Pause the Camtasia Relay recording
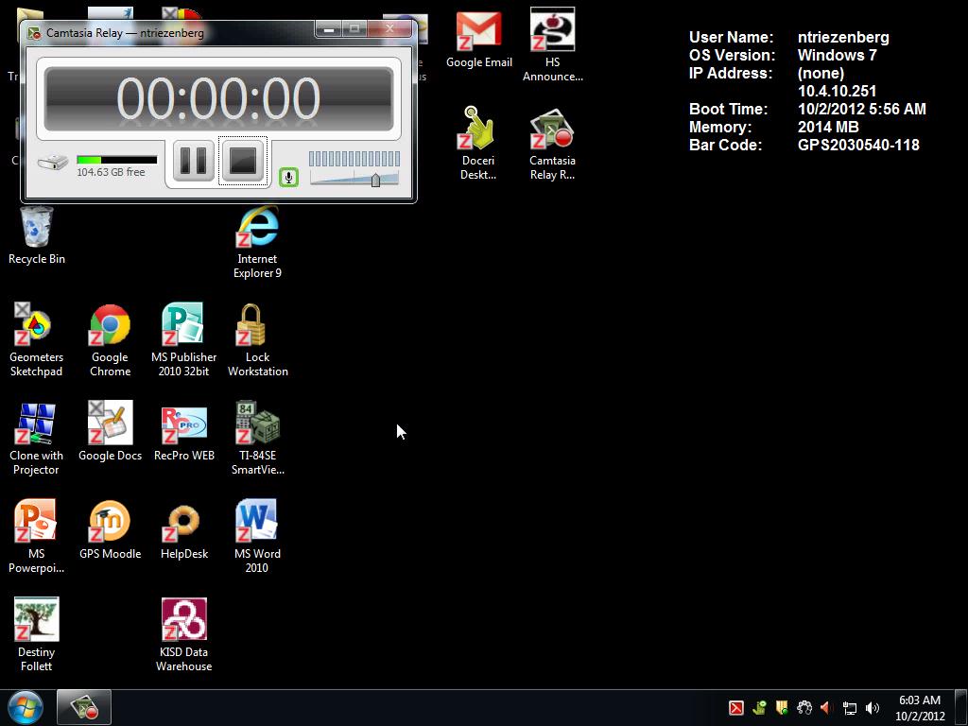This screenshot has width=968, height=726. [193, 161]
